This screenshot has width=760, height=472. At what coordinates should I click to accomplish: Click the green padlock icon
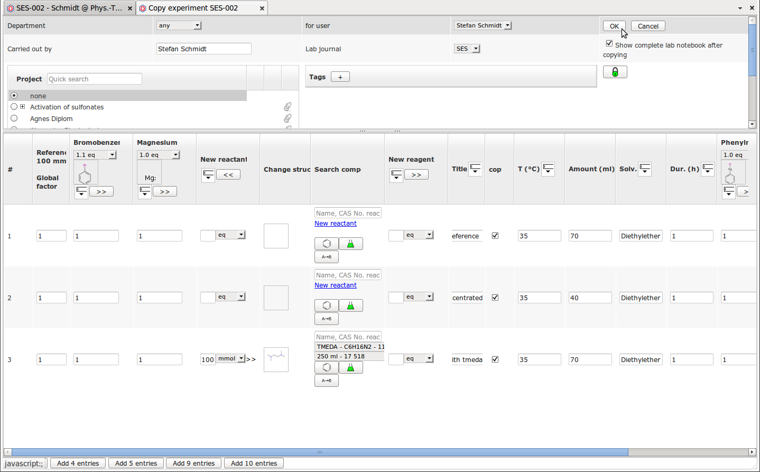click(x=615, y=72)
